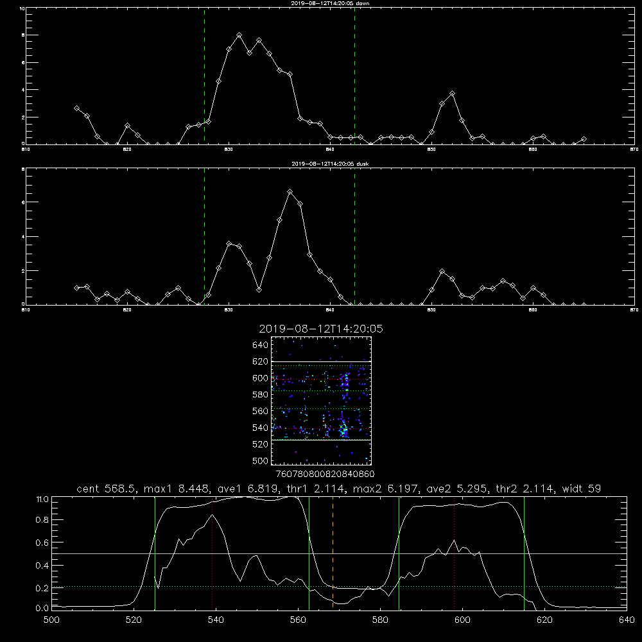Click the colored detector image panel

coord(321,401)
